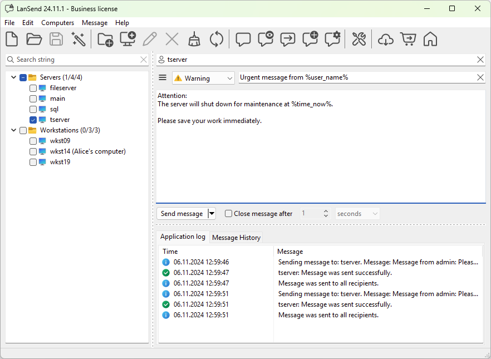Click the shopping cart purchase icon
491x359 pixels.
coord(407,39)
